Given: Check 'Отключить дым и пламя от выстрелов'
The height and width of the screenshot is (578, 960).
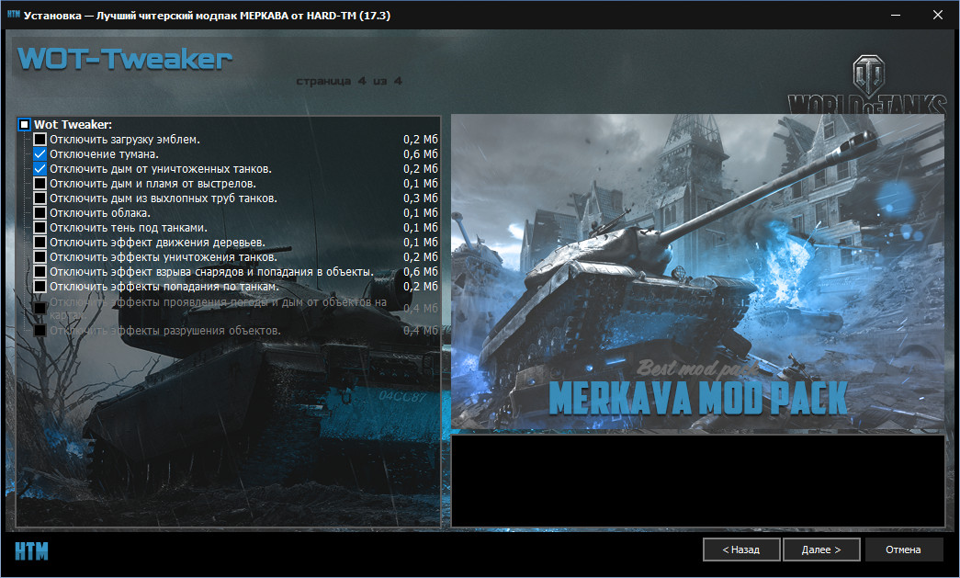Looking at the screenshot, I should (x=40, y=183).
